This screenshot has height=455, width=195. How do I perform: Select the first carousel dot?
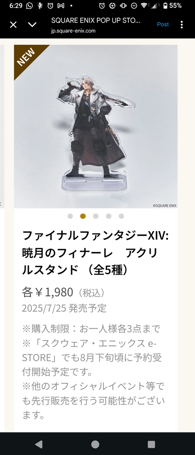pyautogui.click(x=70, y=216)
